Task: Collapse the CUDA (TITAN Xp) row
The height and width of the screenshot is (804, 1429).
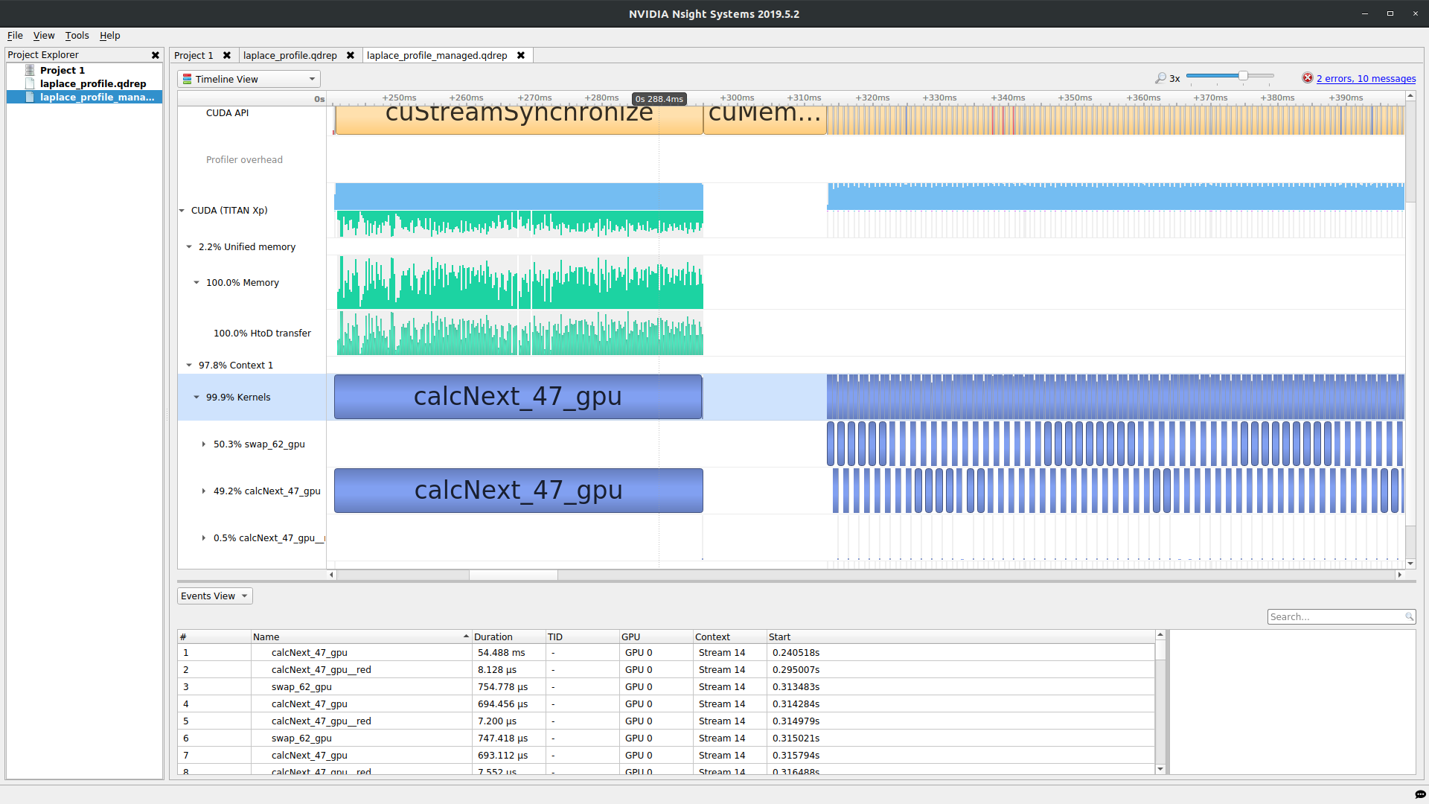Action: [182, 211]
